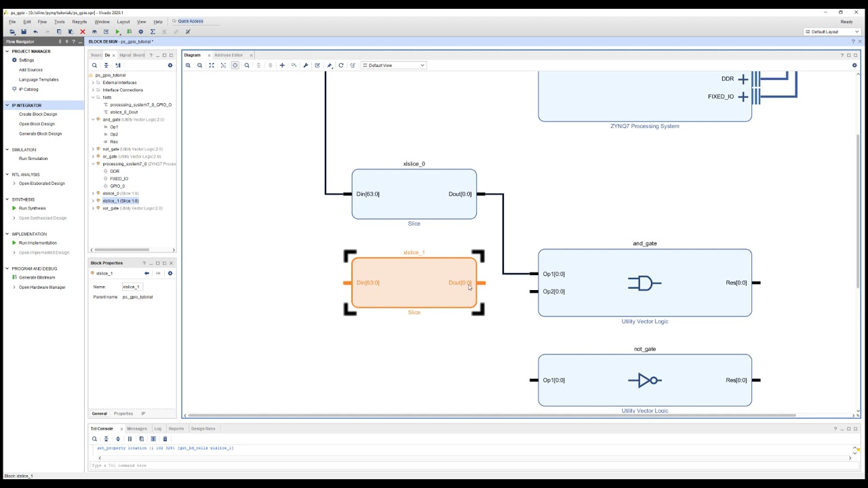The image size is (868, 488).
Task: Open the Design Runs tab
Action: (203, 428)
